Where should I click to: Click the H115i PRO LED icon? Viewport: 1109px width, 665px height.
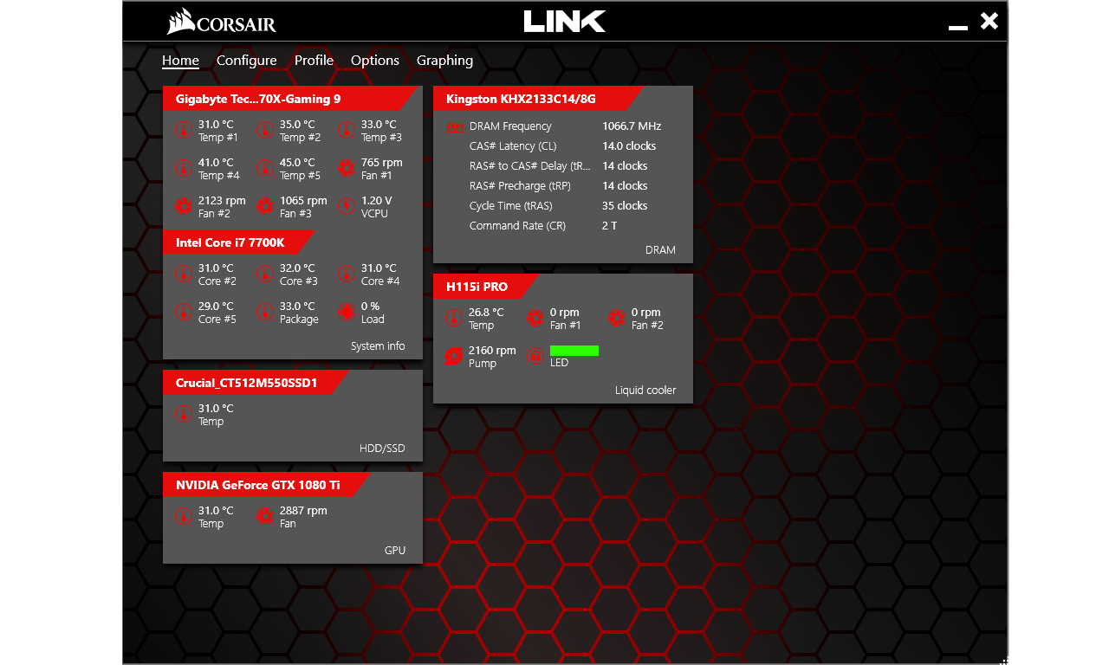535,356
